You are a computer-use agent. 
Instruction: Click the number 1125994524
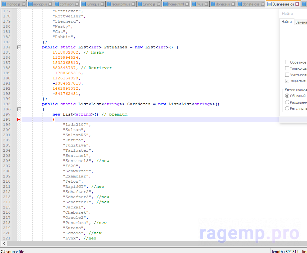pyautogui.click(x=65, y=57)
